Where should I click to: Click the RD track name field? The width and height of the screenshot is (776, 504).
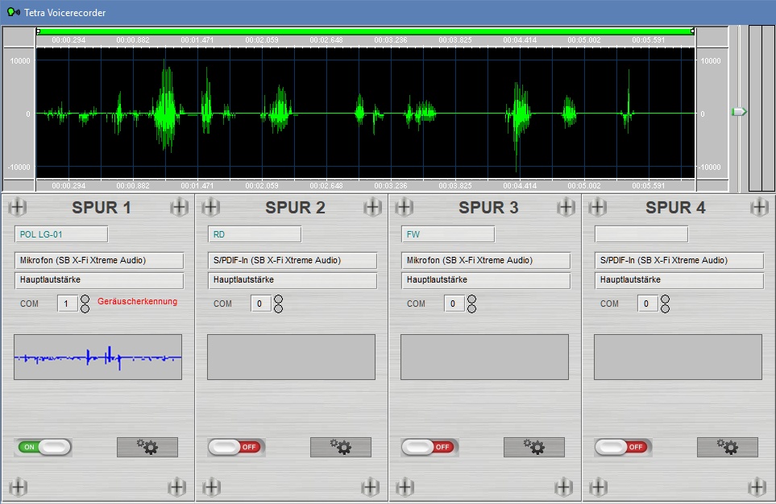(255, 234)
